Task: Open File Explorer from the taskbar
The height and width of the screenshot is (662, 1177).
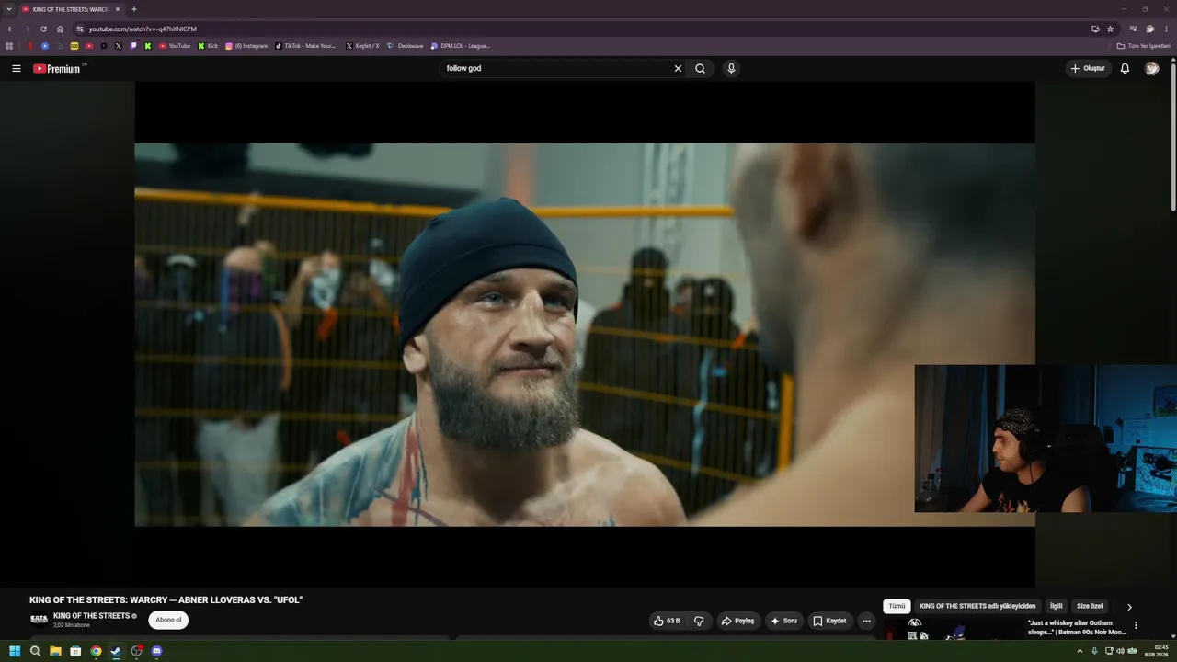Action: (55, 651)
